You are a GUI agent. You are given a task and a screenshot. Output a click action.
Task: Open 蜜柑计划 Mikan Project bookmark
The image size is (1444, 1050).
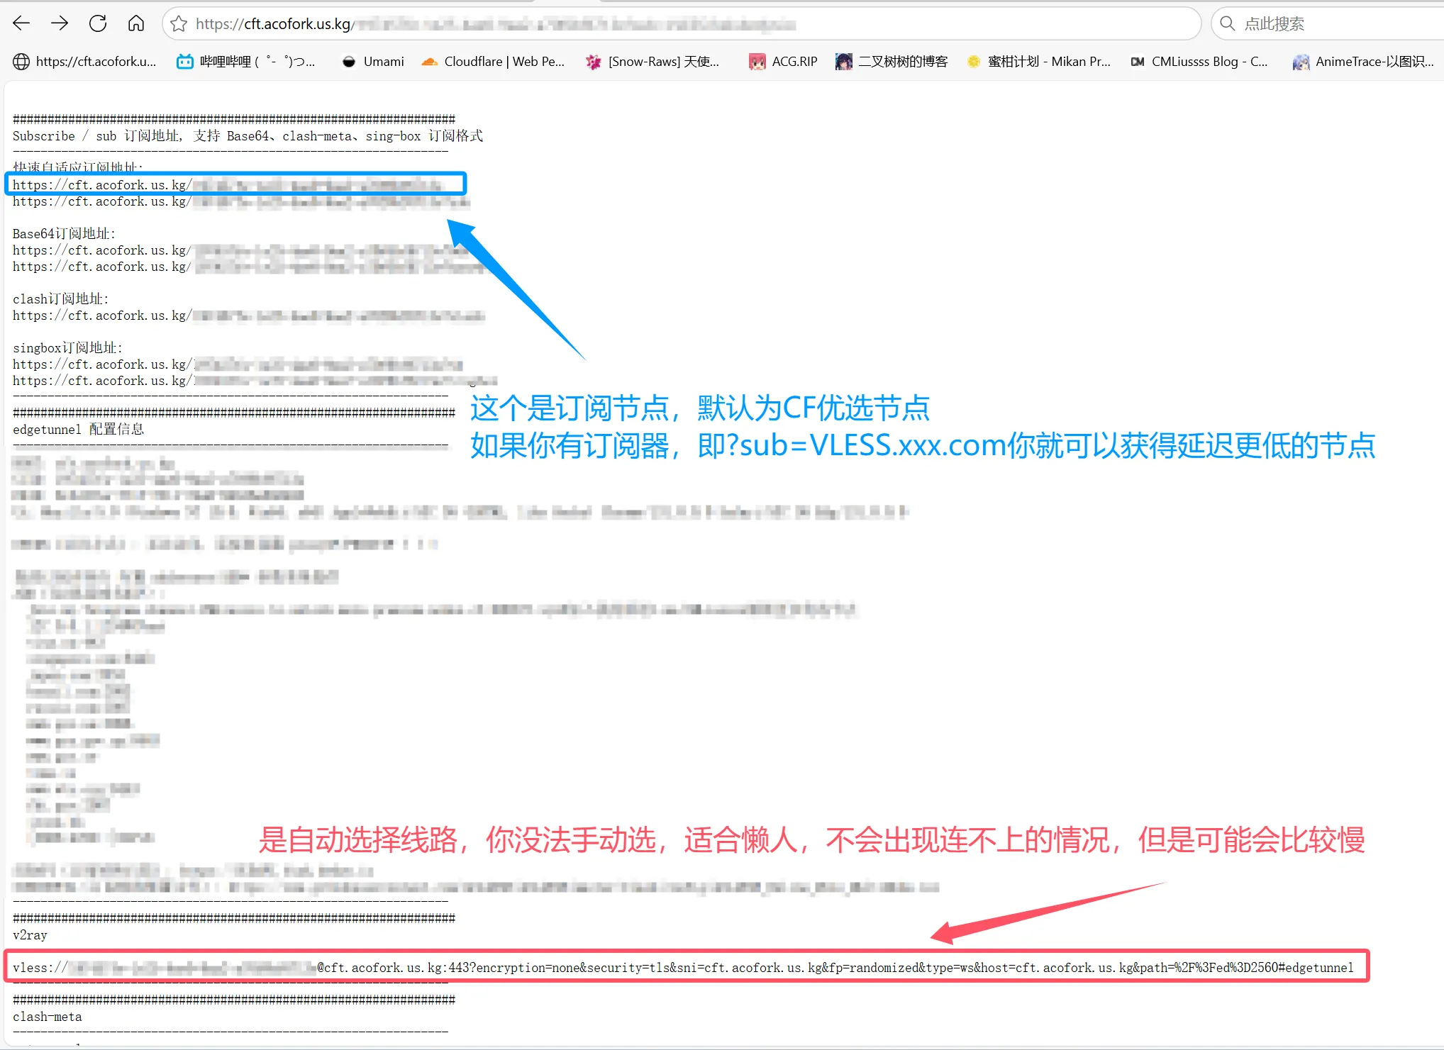coord(1039,62)
